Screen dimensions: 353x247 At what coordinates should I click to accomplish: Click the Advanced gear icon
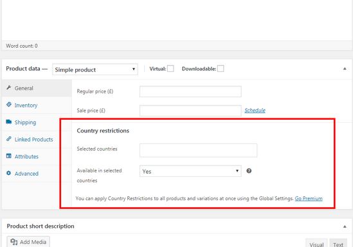point(9,173)
